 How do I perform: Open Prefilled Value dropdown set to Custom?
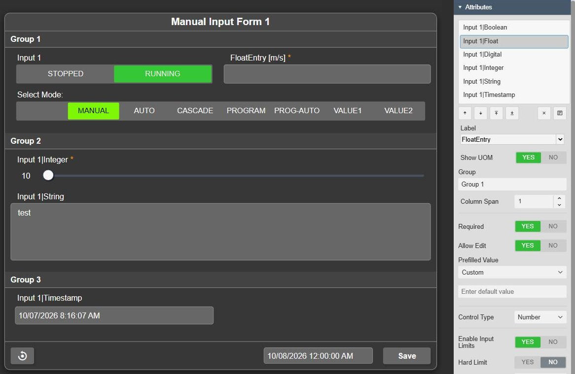point(512,272)
